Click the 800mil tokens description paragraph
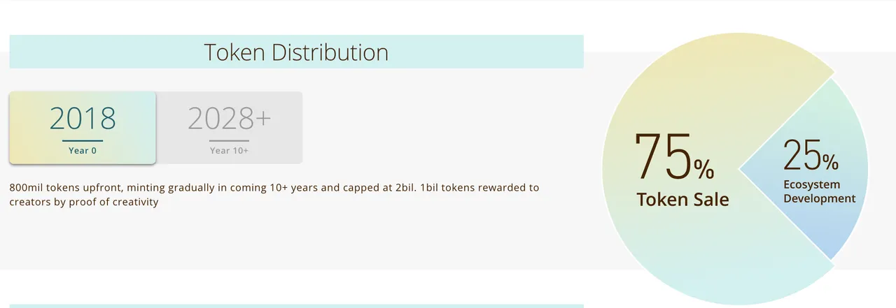This screenshot has height=308, width=896. pyautogui.click(x=274, y=195)
